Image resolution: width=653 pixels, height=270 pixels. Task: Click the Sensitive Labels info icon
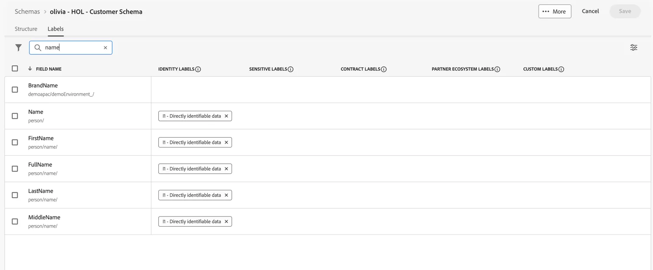pos(291,69)
